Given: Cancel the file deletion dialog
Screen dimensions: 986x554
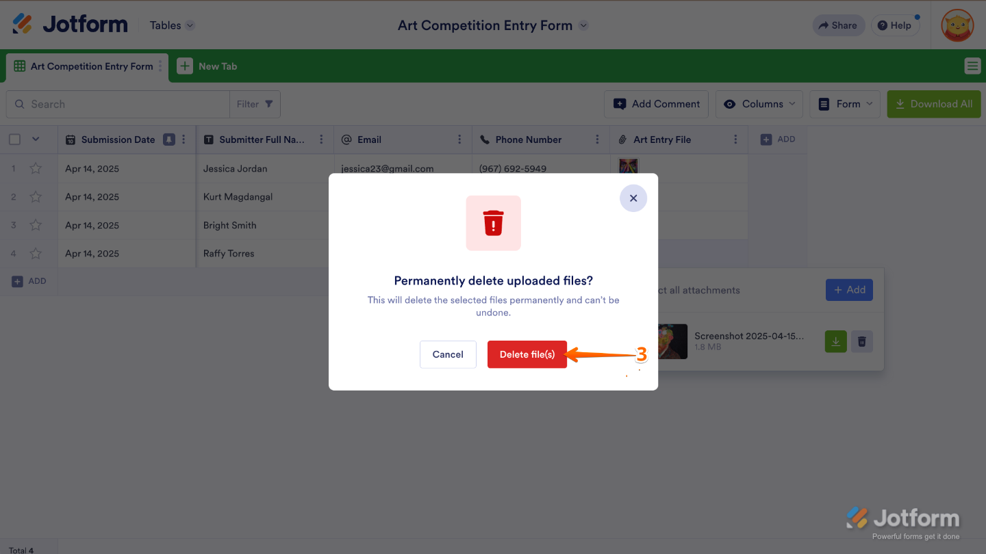Looking at the screenshot, I should pos(448,354).
